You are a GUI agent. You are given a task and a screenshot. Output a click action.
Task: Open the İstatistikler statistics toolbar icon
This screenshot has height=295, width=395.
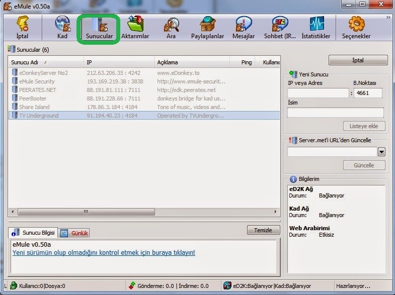316,28
